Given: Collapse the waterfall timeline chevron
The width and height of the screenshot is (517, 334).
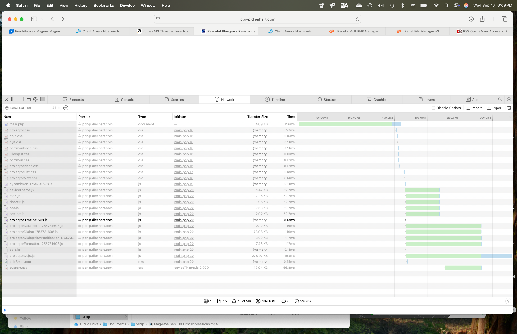Looking at the screenshot, I should pos(510,117).
